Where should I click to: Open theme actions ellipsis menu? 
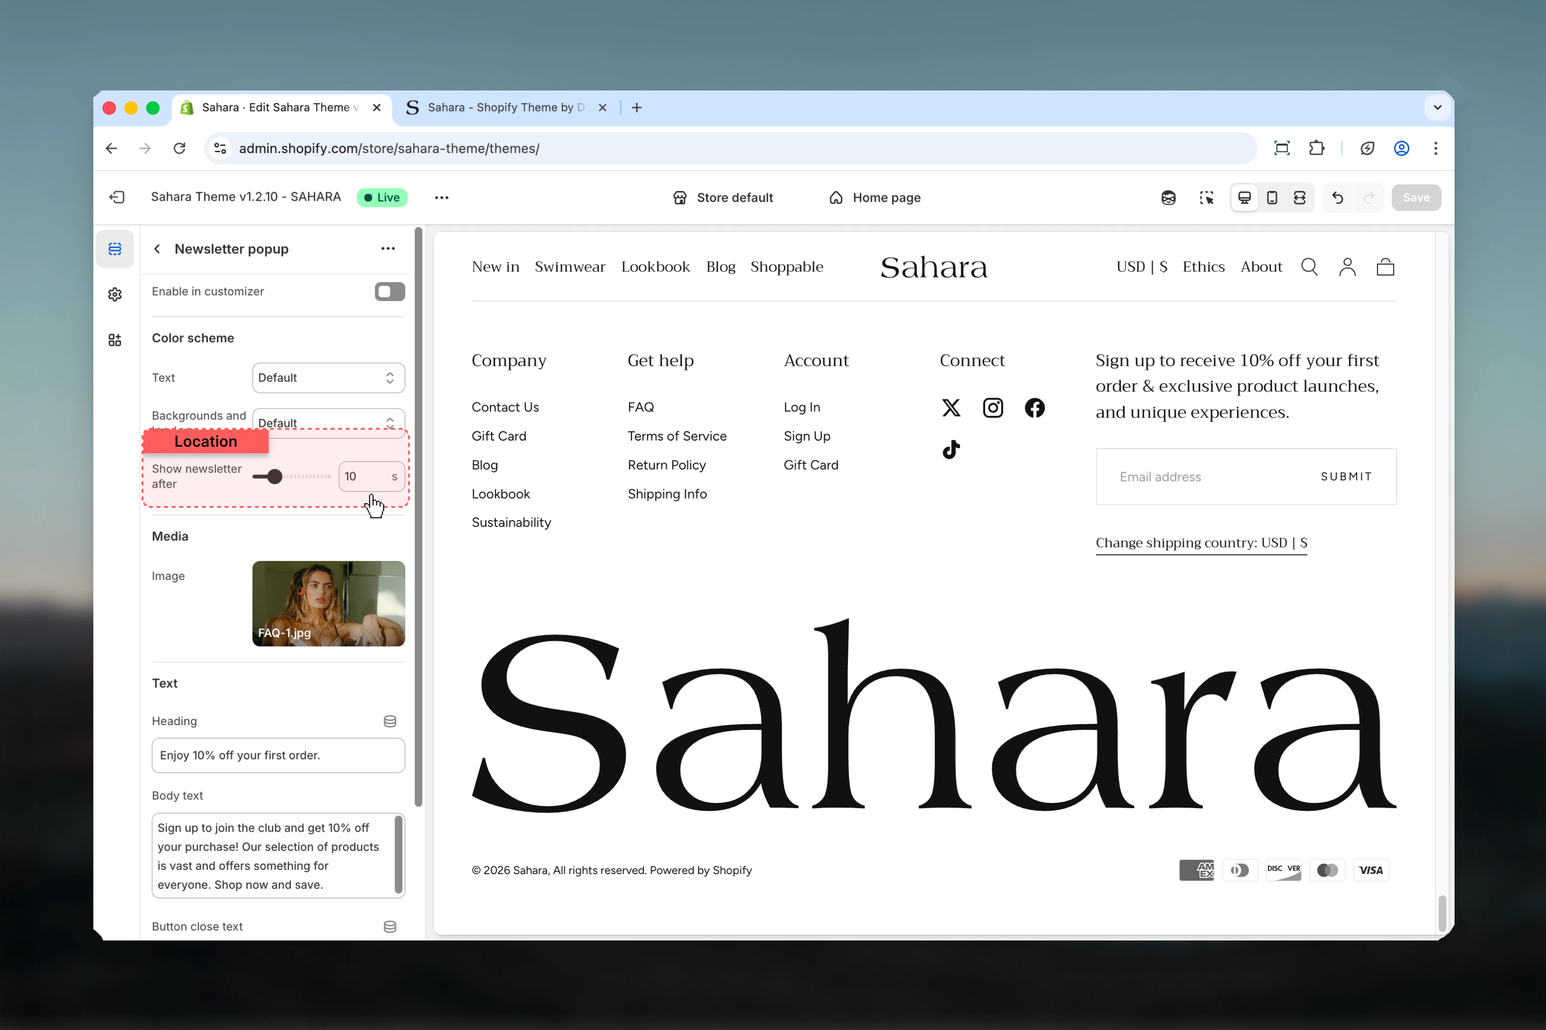tap(442, 198)
